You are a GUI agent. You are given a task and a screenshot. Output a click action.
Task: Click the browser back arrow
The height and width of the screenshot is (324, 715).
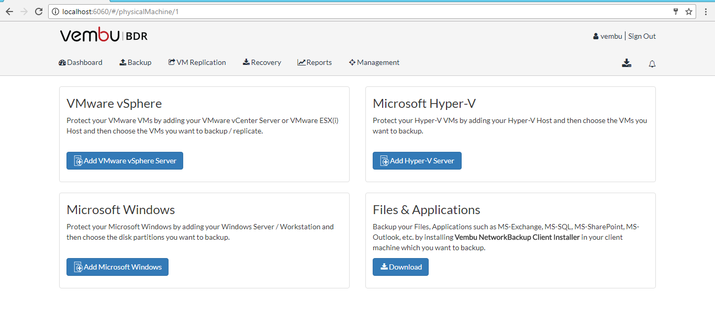[x=9, y=12]
